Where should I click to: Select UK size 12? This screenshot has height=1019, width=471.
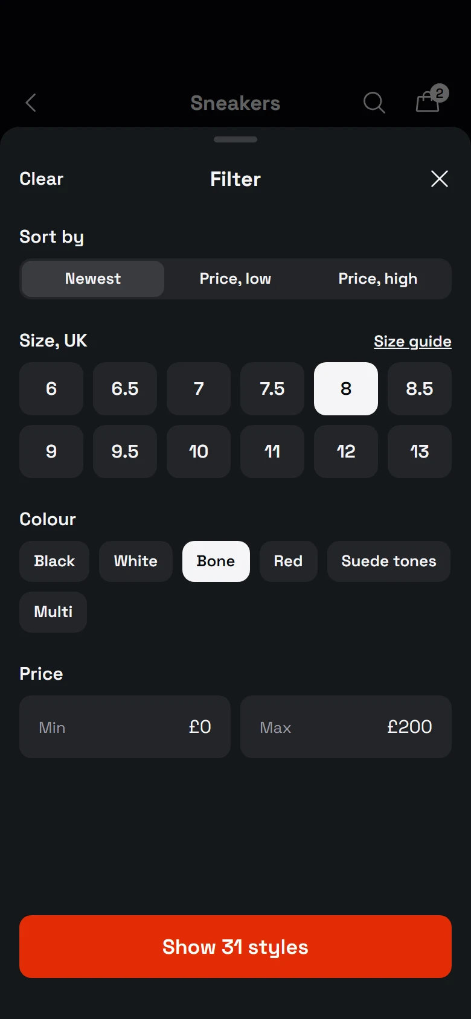pyautogui.click(x=346, y=452)
